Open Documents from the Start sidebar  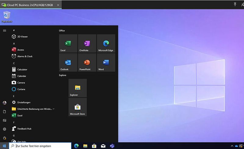(x=5, y=112)
